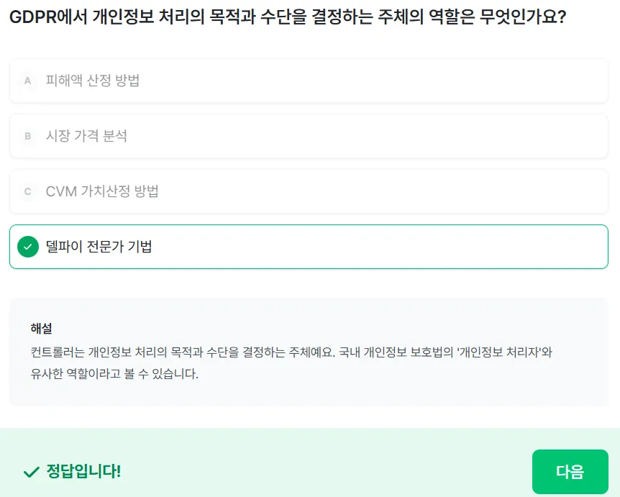Click the circular B badge icon
The height and width of the screenshot is (497, 620).
pyautogui.click(x=28, y=137)
